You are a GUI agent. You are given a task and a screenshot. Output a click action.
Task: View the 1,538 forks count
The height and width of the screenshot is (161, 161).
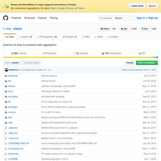click(x=153, y=29)
